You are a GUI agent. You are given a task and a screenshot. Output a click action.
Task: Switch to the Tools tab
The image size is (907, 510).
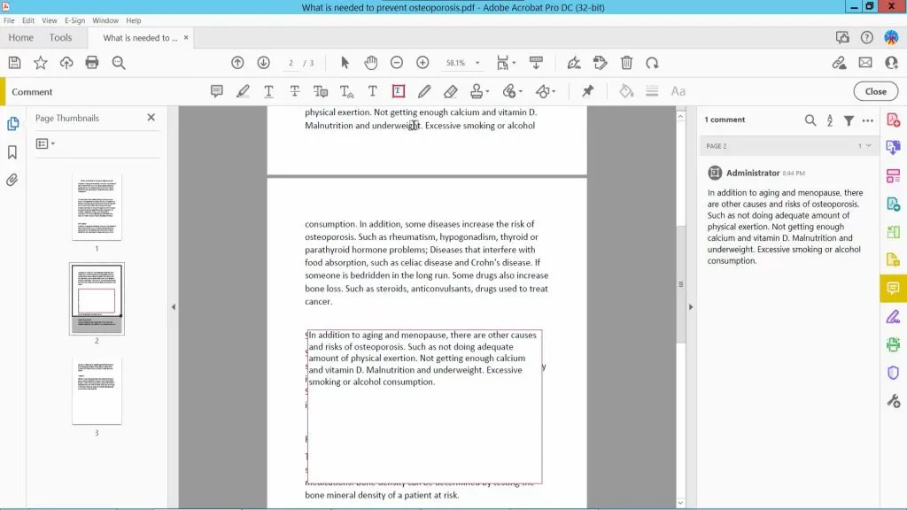point(60,37)
